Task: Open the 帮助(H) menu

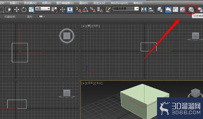Action: 138,3
